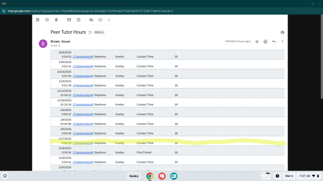
Task: Mark the email as unread
Action: tap(69, 20)
